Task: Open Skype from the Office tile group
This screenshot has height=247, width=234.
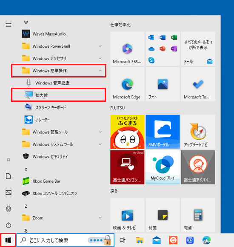Action: click(x=151, y=60)
